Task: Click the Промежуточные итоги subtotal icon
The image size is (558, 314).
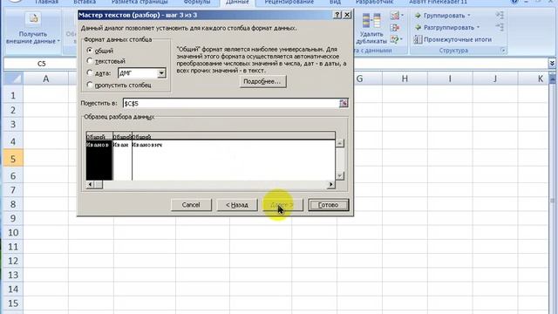Action: click(x=418, y=39)
